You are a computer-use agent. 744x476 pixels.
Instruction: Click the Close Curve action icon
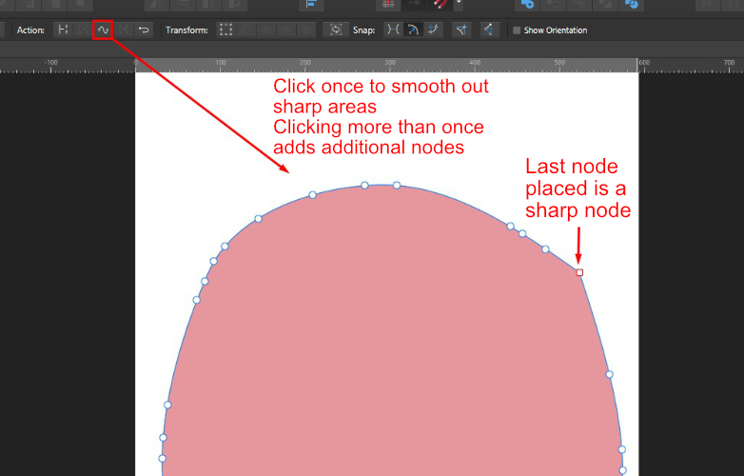coord(83,30)
